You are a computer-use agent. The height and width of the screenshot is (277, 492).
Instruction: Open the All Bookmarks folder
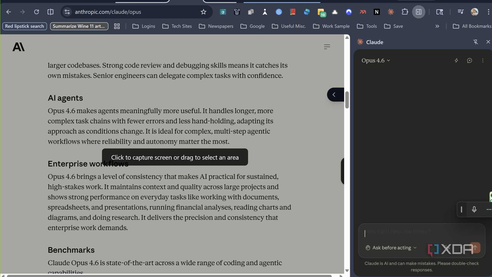coord(472,26)
